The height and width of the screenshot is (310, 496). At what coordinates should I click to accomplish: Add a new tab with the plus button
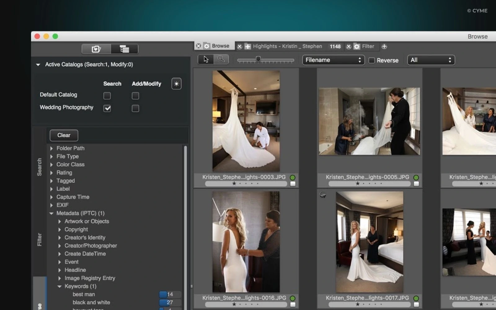tap(384, 46)
